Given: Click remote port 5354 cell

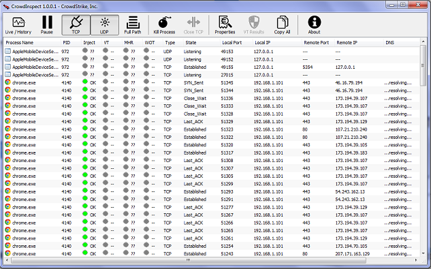Looking at the screenshot, I should tap(307, 67).
